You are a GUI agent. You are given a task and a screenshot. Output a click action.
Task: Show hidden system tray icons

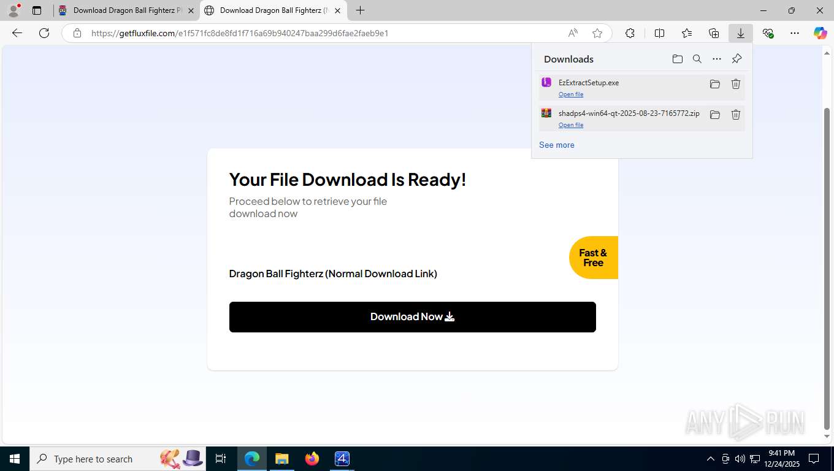click(x=711, y=459)
